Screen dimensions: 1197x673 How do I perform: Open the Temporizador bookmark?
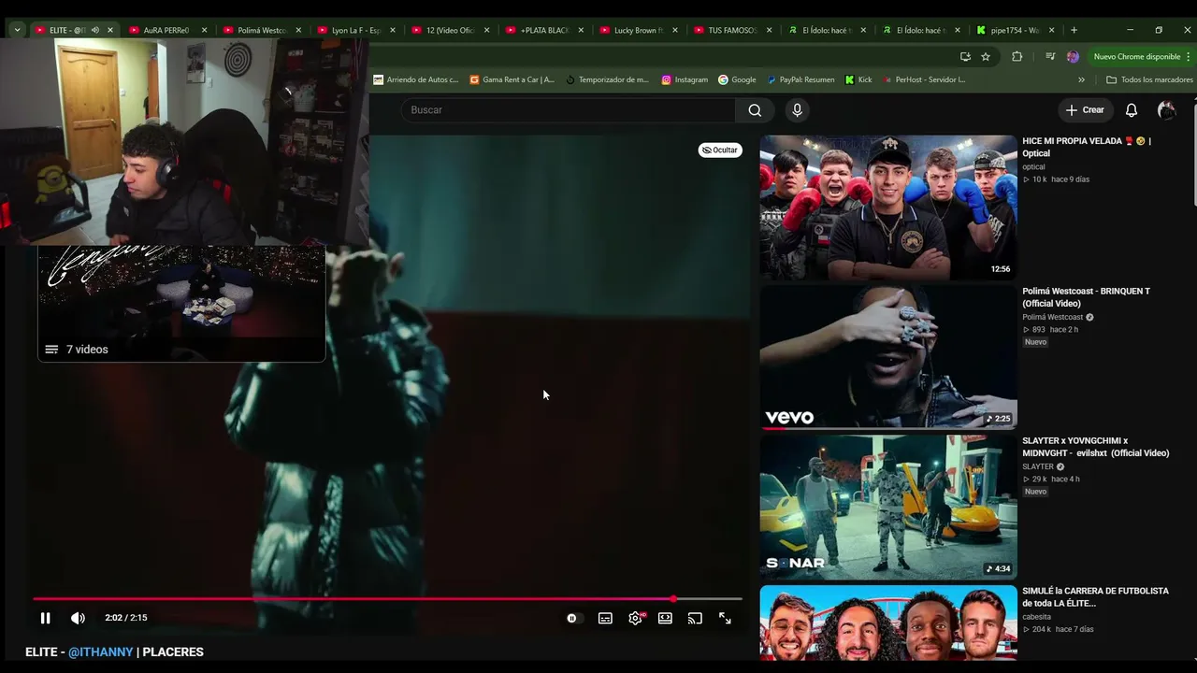point(608,79)
